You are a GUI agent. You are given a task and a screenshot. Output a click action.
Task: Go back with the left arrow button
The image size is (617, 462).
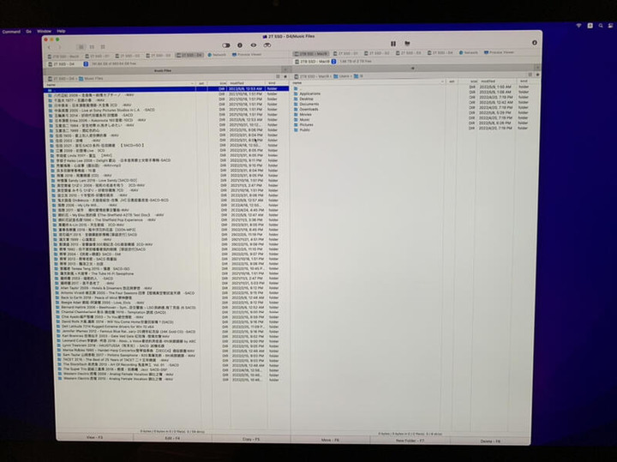tap(49, 47)
